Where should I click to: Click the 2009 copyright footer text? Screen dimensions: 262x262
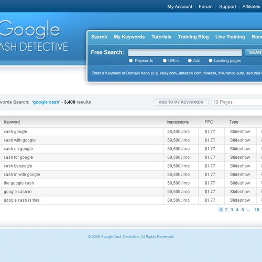[131, 237]
